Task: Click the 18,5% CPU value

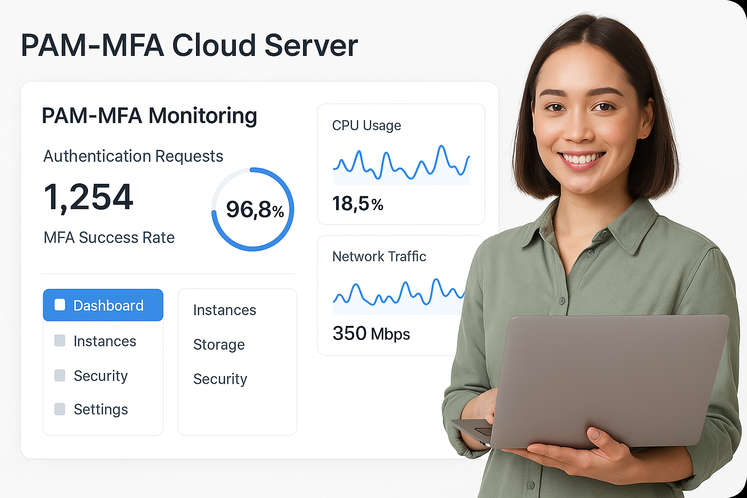Action: [357, 204]
